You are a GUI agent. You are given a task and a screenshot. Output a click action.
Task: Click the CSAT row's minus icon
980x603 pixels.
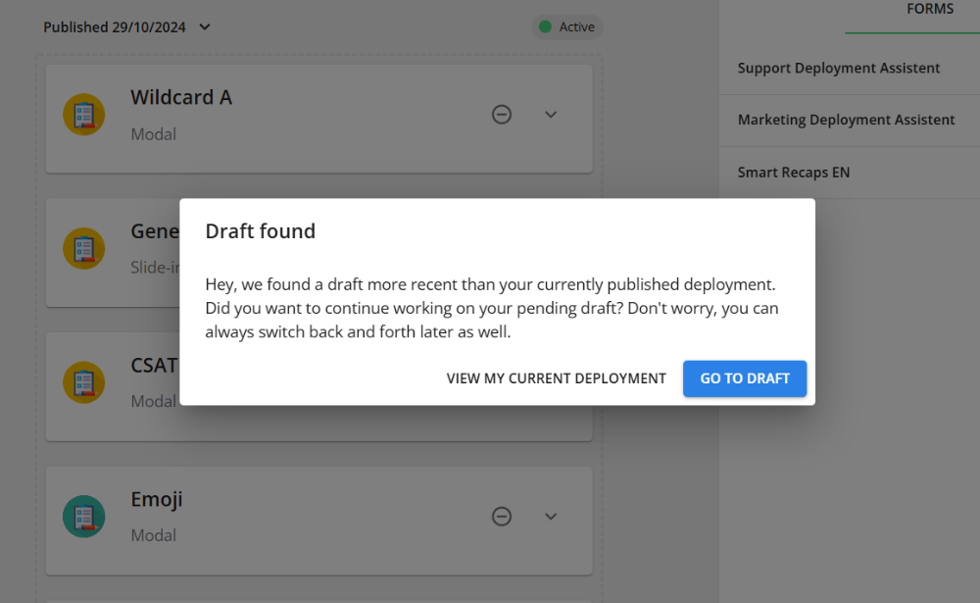(x=502, y=382)
